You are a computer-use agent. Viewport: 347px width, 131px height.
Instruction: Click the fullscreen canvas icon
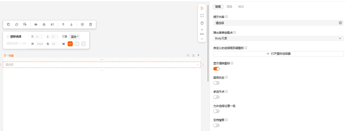[x=202, y=16]
